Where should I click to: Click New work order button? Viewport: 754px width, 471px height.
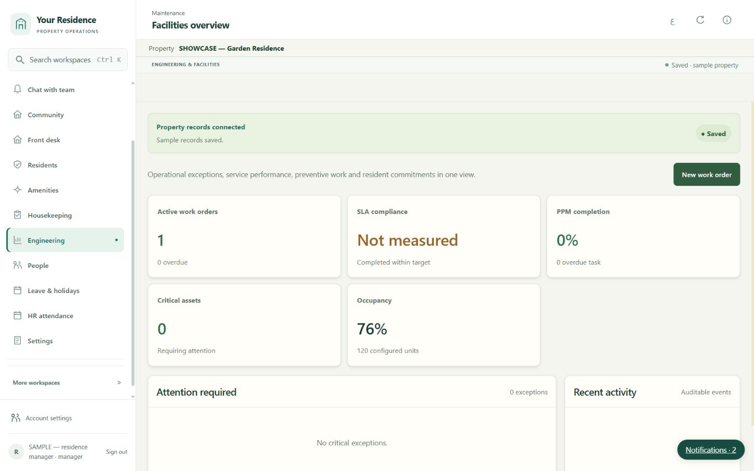706,175
